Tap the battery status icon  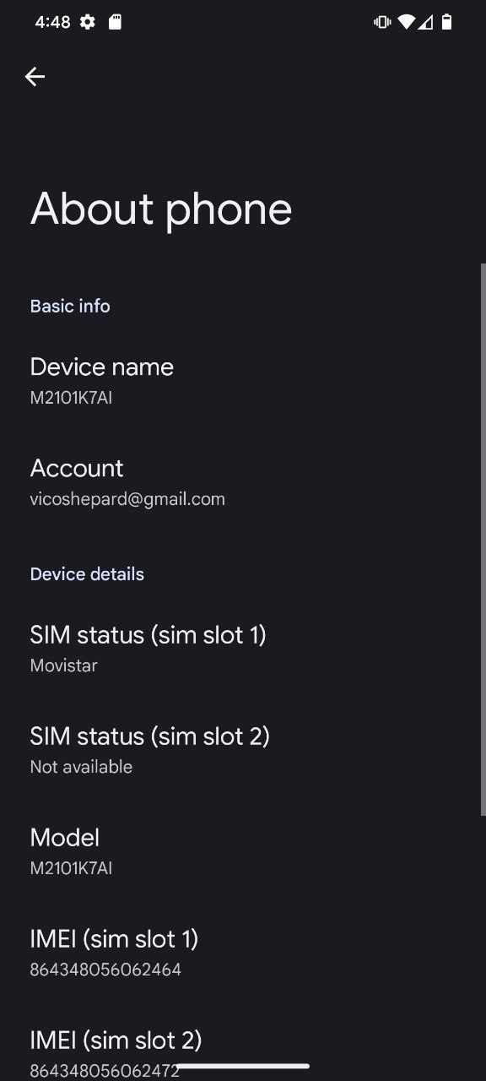click(x=447, y=22)
